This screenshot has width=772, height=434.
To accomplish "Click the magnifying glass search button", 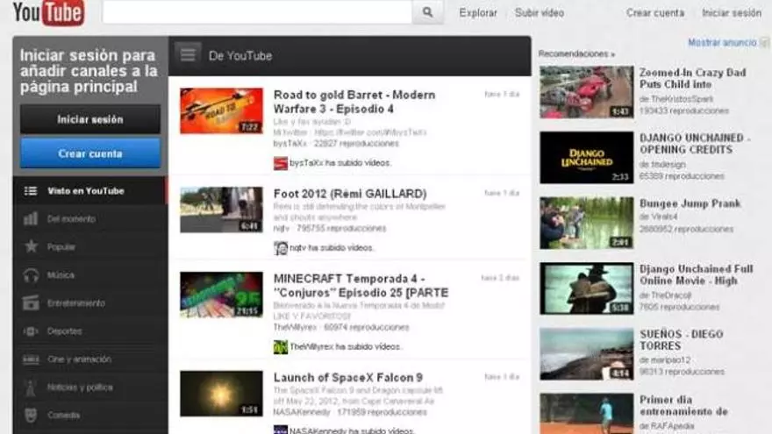I will (427, 12).
